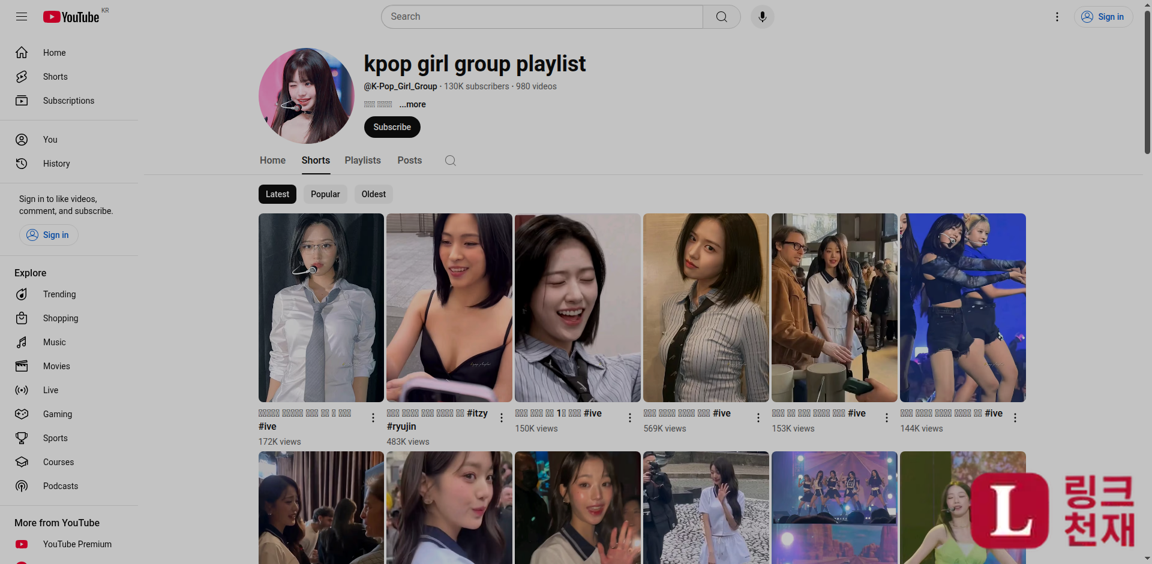Click the search magnifier button

coord(721,17)
